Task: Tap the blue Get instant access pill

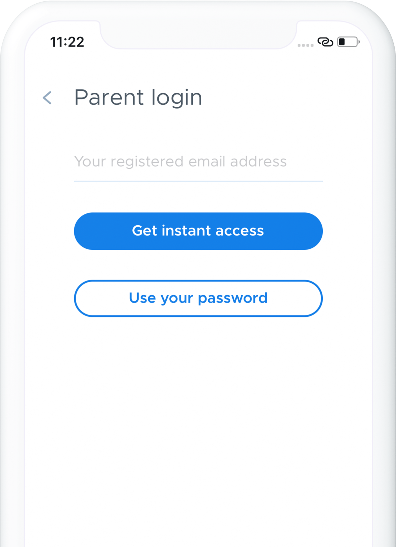Action: point(198,231)
